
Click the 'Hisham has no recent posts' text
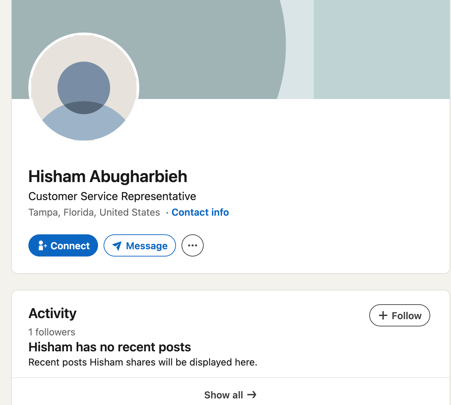click(110, 347)
